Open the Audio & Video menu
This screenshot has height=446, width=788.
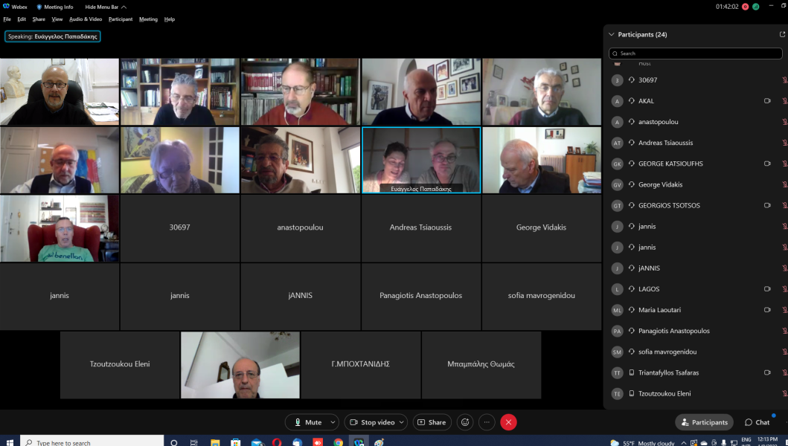[86, 19]
